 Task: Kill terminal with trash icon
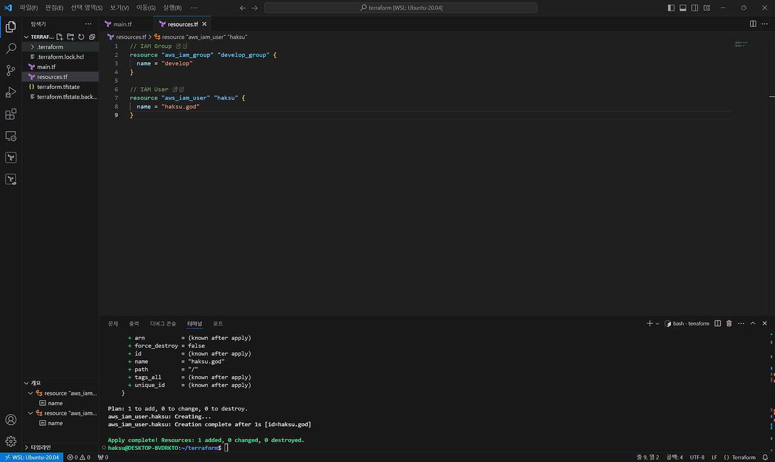729,324
